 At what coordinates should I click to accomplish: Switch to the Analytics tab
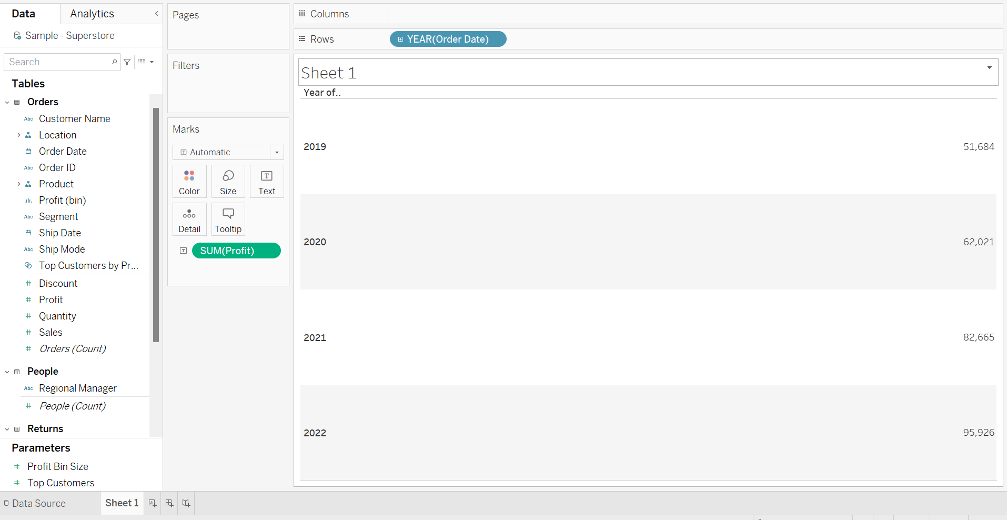click(x=92, y=13)
